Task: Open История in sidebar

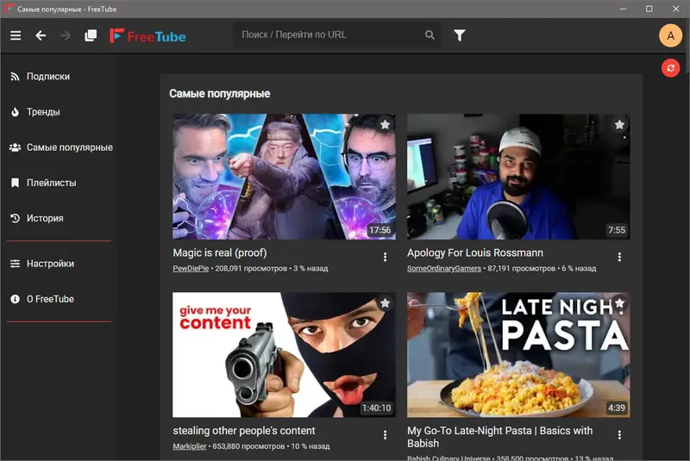Action: 59,218
